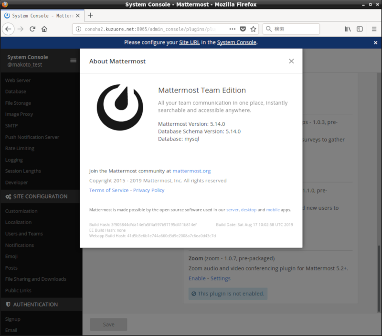Open Notifications settings in sidebar
The height and width of the screenshot is (336, 382).
pos(20,245)
